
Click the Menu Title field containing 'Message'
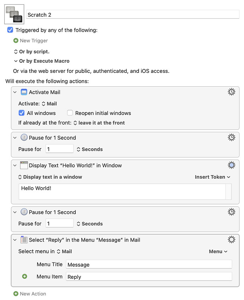point(149,264)
